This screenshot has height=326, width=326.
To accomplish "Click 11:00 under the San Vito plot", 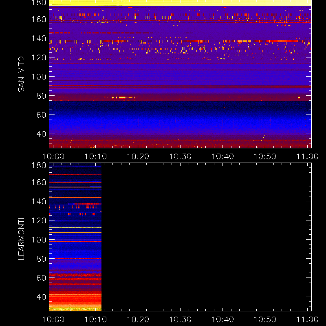I will (x=308, y=156).
